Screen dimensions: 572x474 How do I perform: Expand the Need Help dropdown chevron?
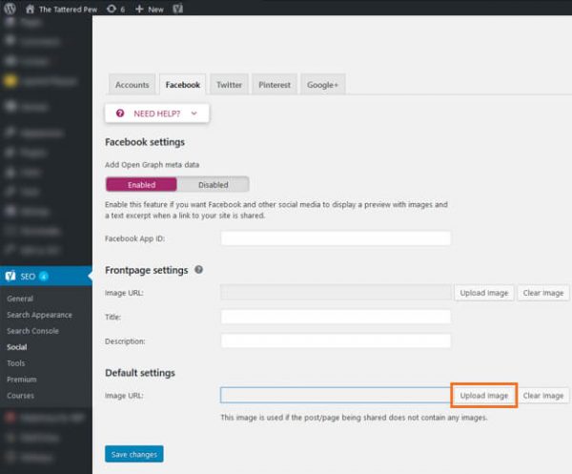point(194,113)
